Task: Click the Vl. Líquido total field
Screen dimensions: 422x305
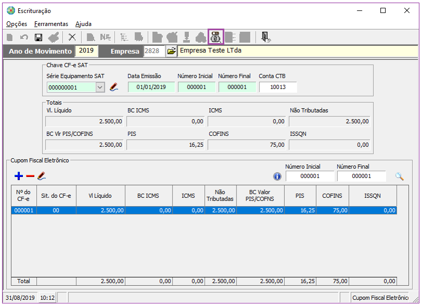Action: (x=84, y=121)
